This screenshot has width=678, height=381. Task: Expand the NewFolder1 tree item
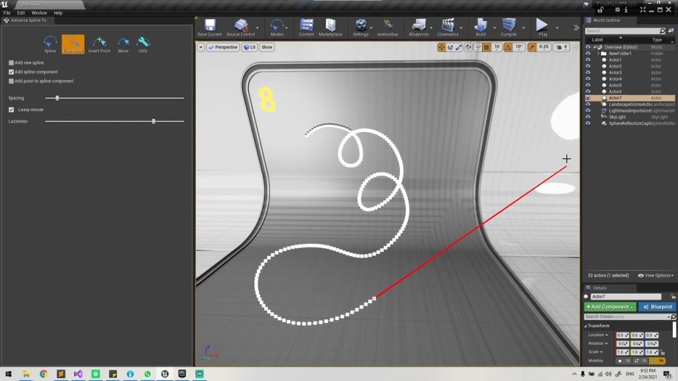[598, 54]
